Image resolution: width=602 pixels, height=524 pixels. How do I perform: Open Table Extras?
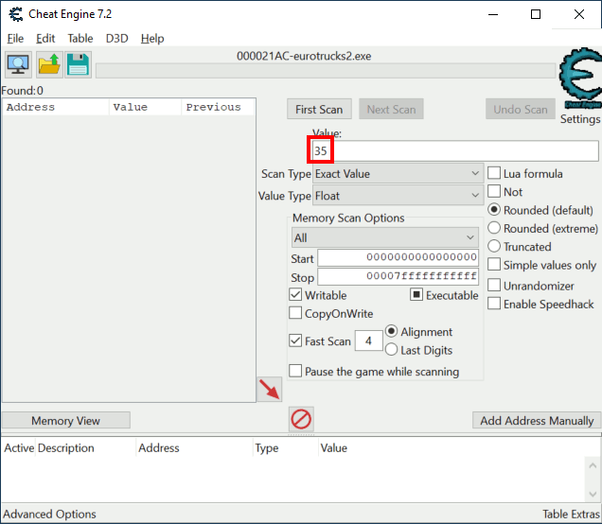pyautogui.click(x=571, y=514)
